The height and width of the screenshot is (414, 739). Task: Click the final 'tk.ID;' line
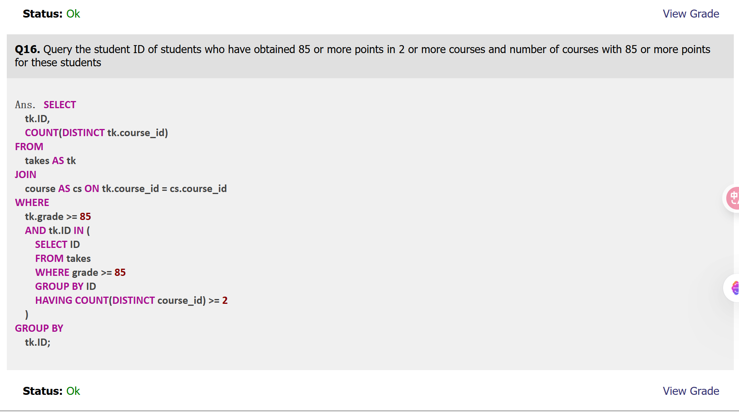[x=38, y=342]
